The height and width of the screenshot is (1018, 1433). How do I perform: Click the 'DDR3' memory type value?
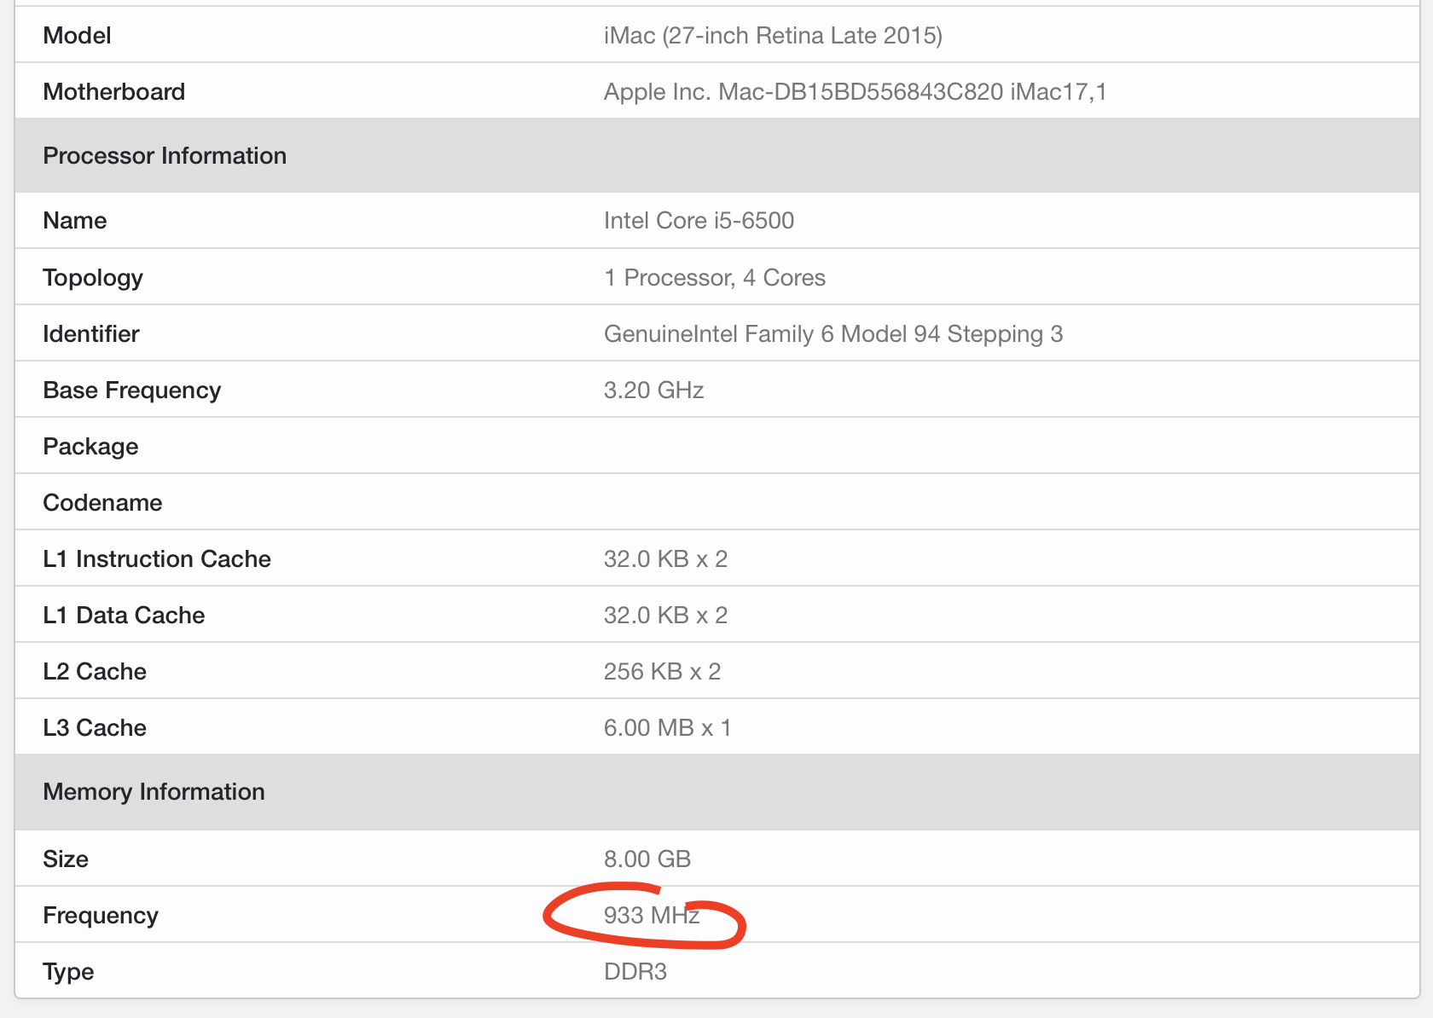[x=635, y=972]
